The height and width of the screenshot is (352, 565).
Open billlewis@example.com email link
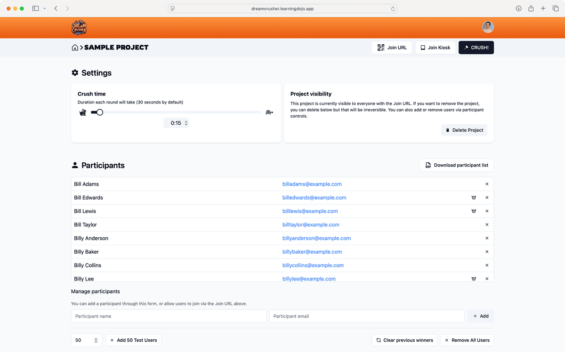(310, 211)
